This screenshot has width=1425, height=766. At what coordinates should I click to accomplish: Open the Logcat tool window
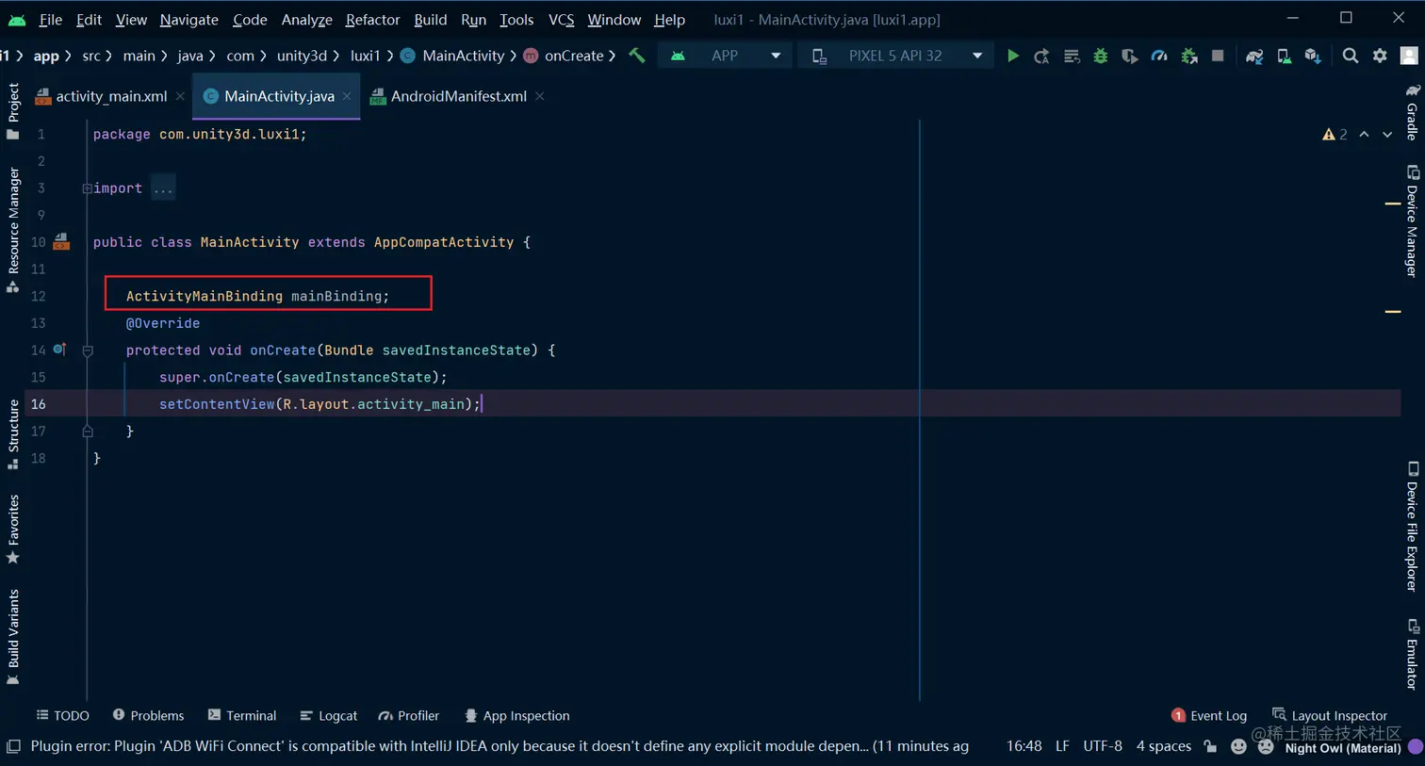tap(328, 716)
